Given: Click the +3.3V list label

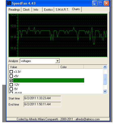Looking at the screenshot, I should (x=17, y=72).
